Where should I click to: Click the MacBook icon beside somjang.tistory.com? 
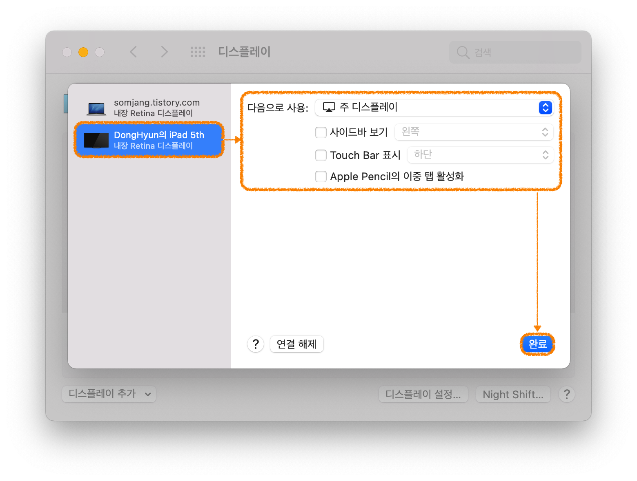(96, 109)
